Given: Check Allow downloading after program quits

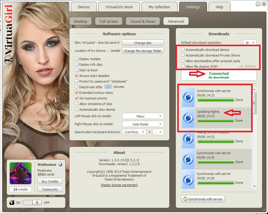Looking at the screenshot, I should point(183,61).
